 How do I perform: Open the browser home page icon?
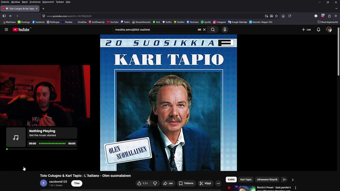coord(283,16)
